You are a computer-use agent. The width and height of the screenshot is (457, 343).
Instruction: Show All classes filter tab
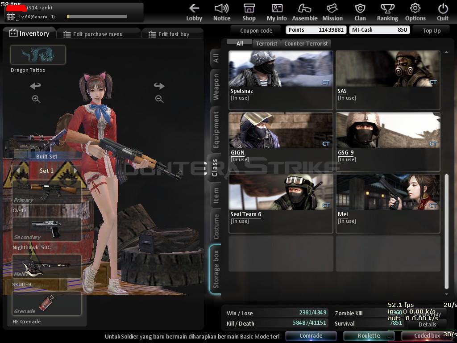[x=240, y=43]
